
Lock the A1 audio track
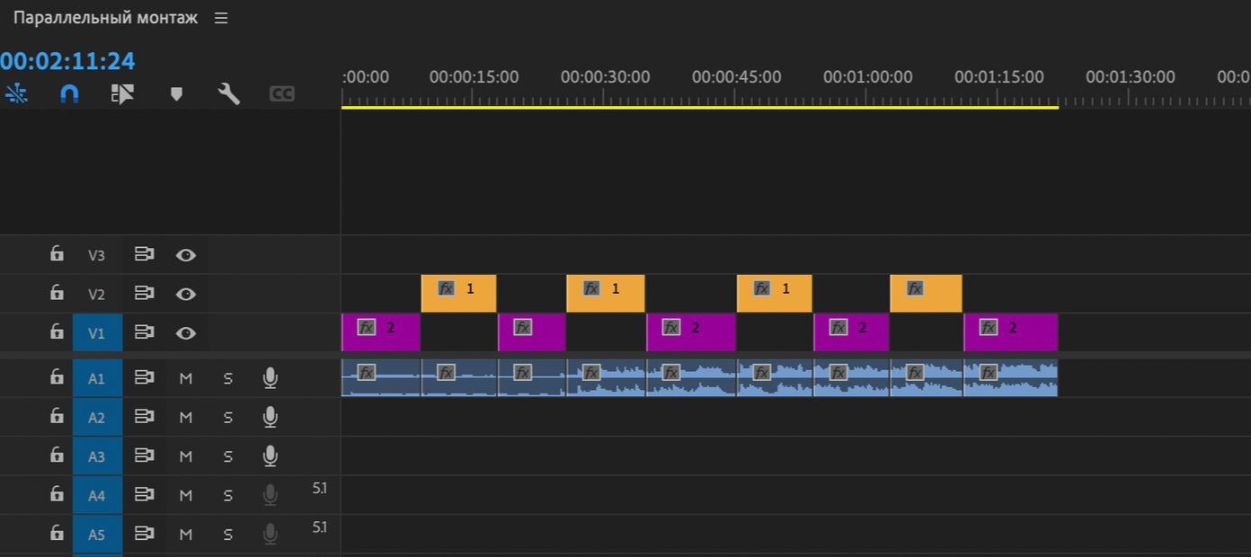pos(57,377)
